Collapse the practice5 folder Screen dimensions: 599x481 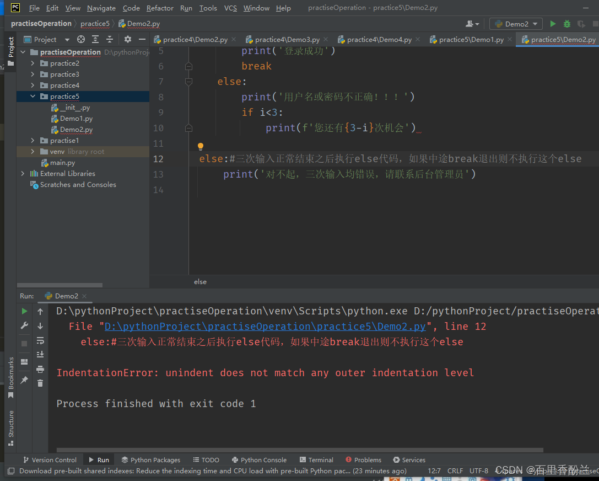click(33, 97)
